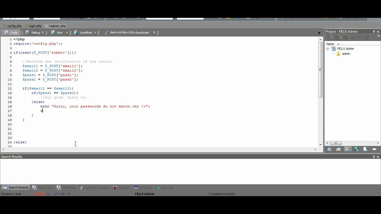The image size is (381, 214).
Task: Click the Debug button
Action: (33, 32)
